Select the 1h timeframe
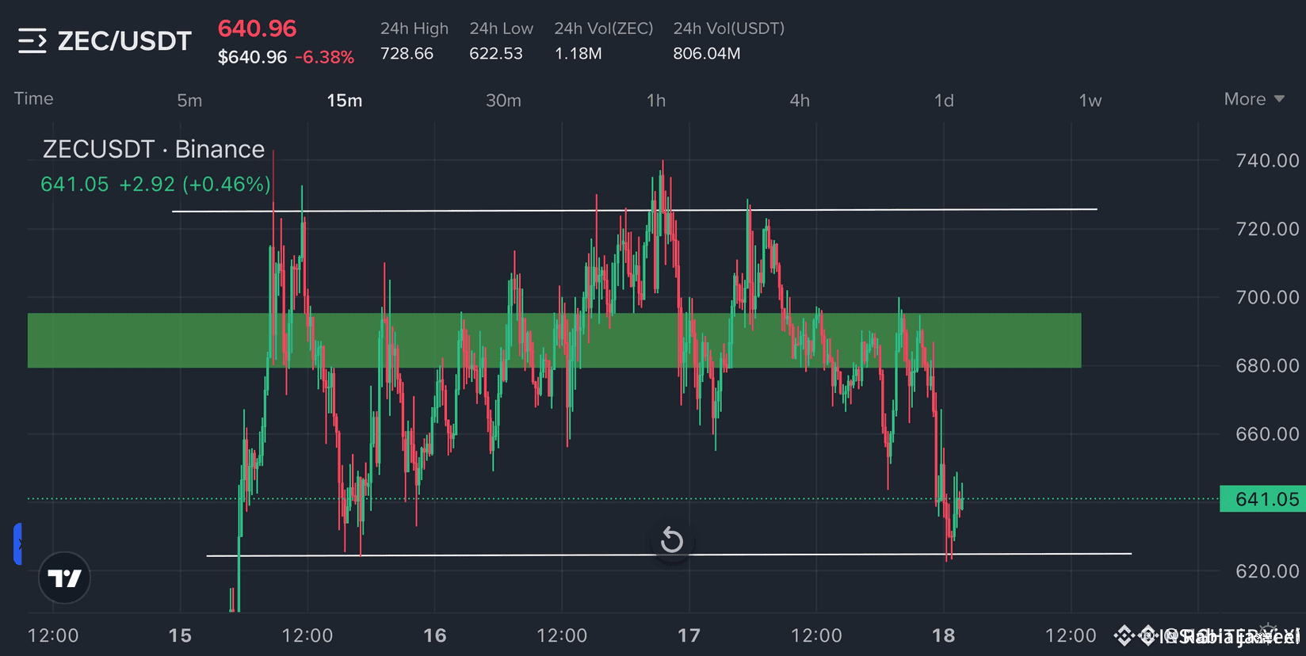Viewport: 1306px width, 656px height. [x=656, y=101]
